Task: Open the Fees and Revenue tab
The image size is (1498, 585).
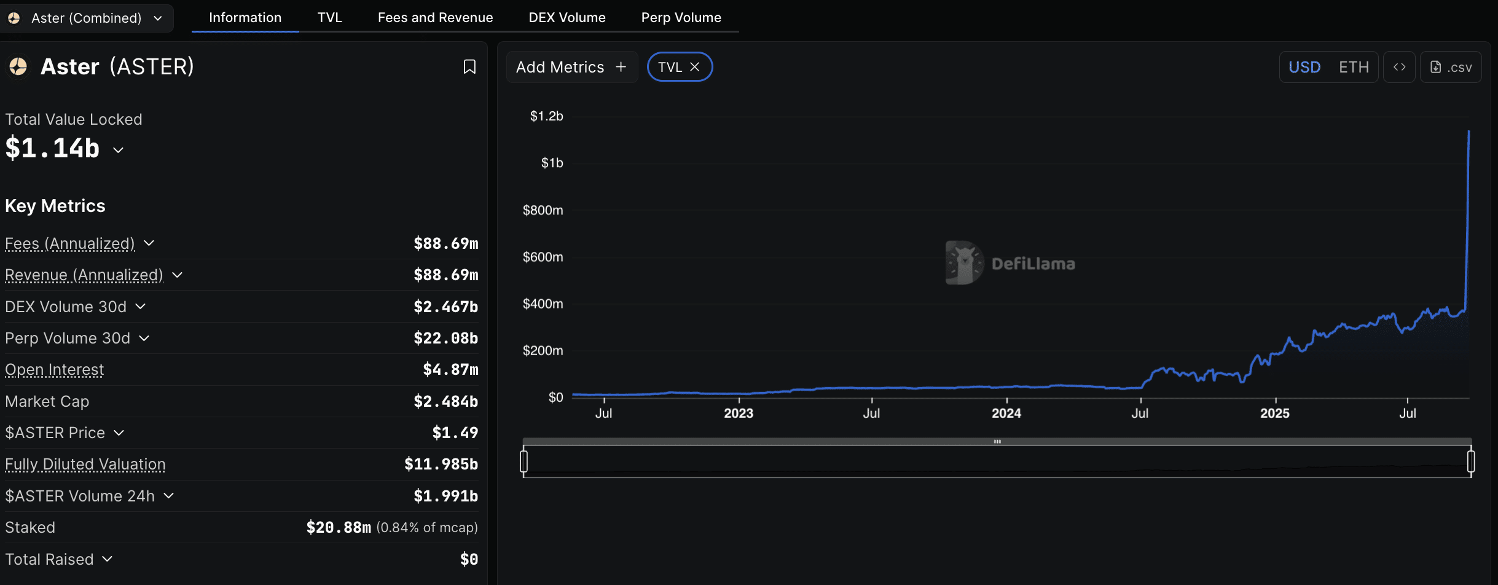Action: (x=435, y=17)
